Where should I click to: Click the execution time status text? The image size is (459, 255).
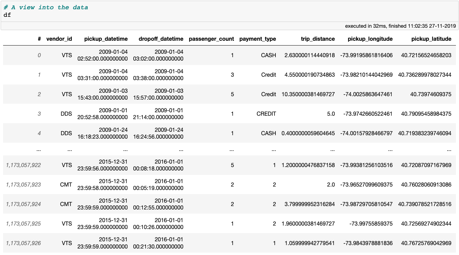(x=400, y=26)
